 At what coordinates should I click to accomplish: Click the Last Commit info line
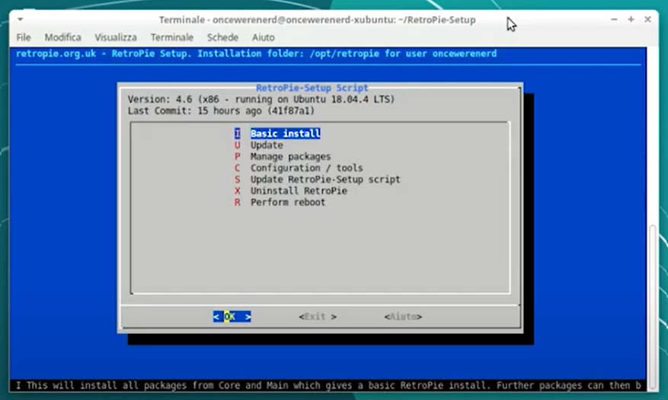coord(221,110)
